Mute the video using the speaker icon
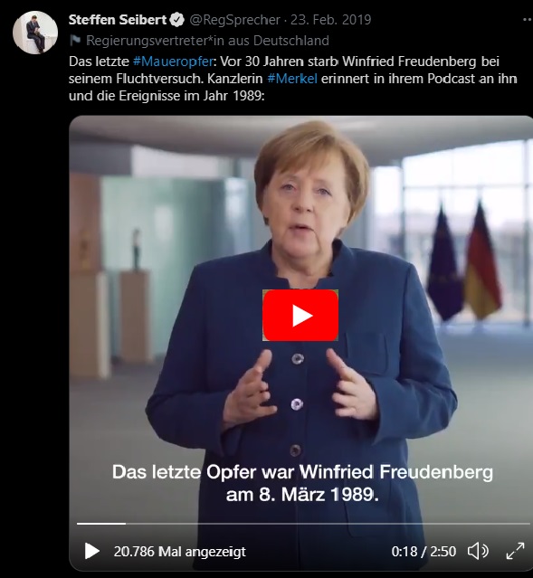This screenshot has height=578, width=533. 478,551
